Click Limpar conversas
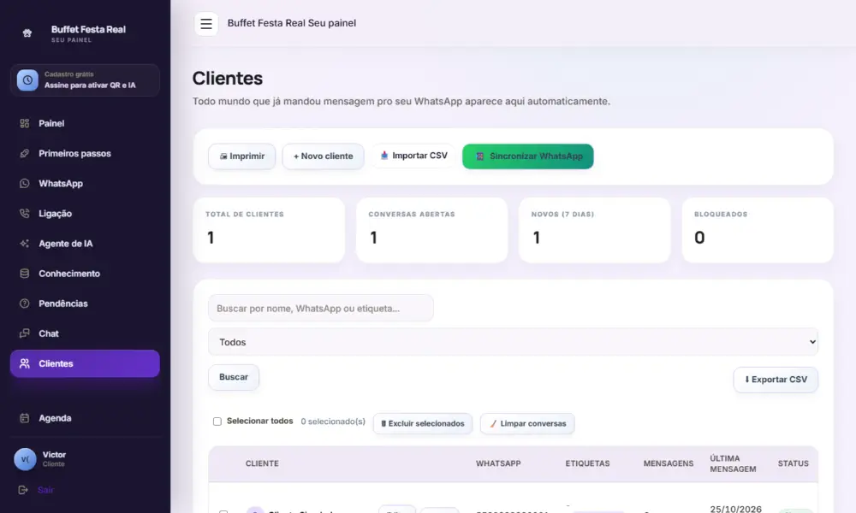Image resolution: width=856 pixels, height=513 pixels. click(527, 423)
